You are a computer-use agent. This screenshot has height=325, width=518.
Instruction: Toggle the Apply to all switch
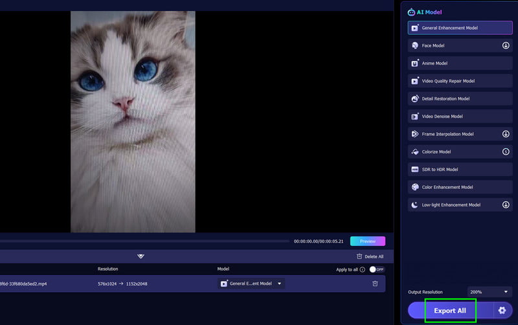pyautogui.click(x=376, y=269)
